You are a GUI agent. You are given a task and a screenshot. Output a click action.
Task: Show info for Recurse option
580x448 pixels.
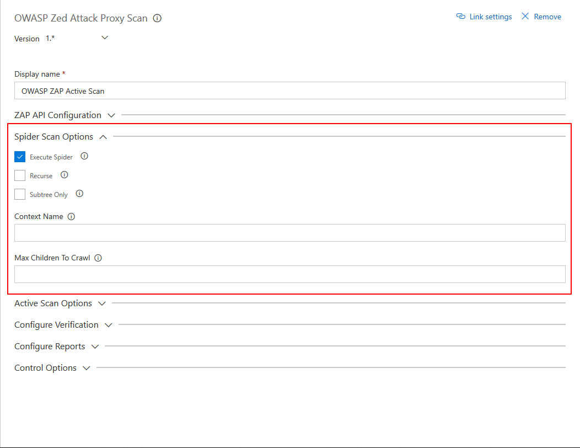point(65,175)
